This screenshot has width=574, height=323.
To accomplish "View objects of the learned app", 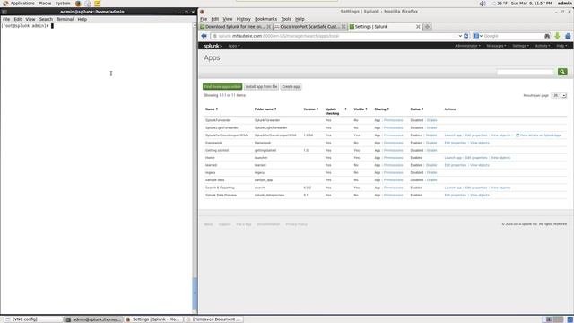I will (480, 165).
